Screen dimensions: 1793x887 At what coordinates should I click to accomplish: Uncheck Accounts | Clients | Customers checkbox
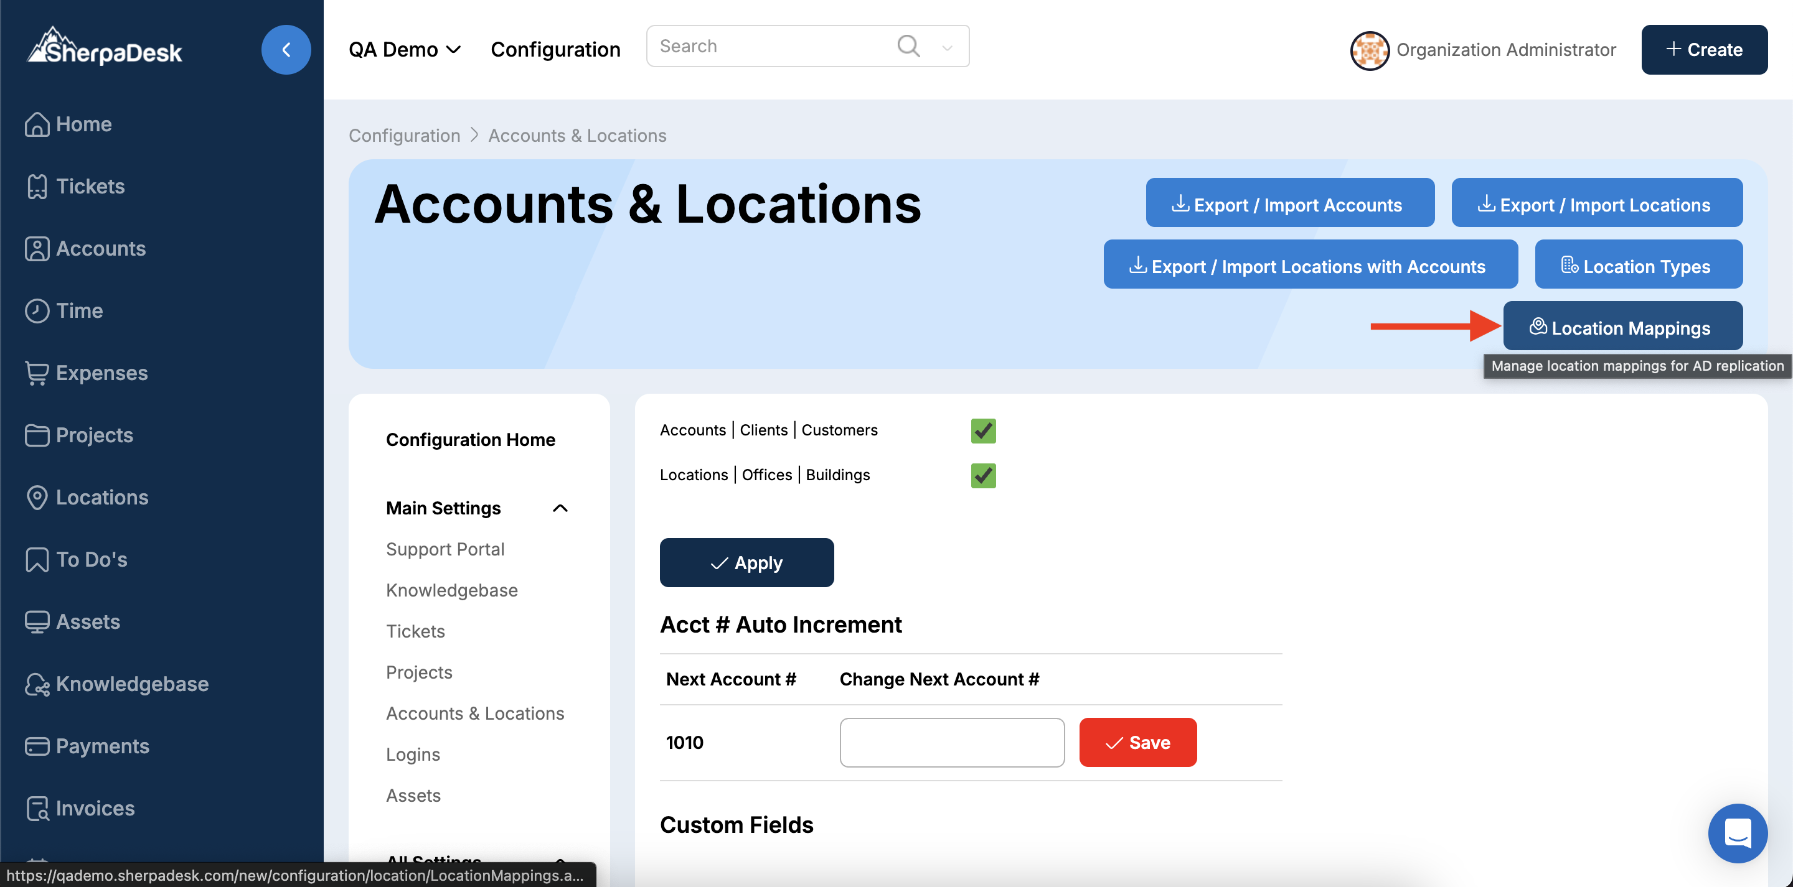pos(983,430)
